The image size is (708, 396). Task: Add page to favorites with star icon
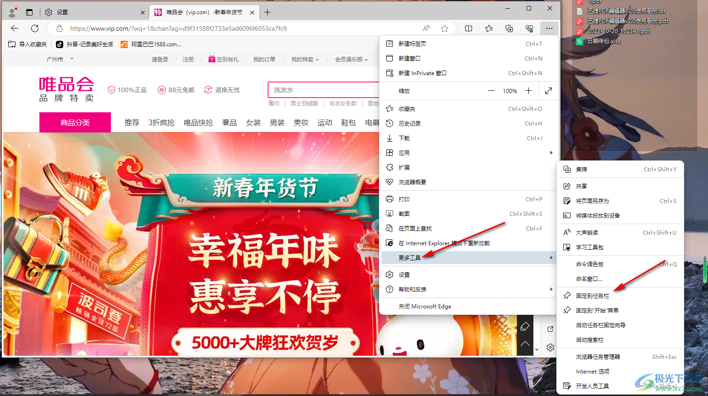445,28
